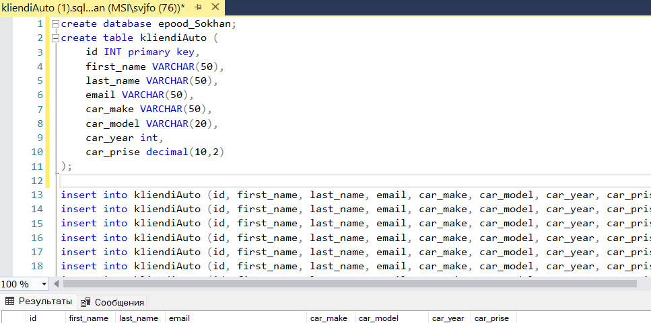
Task: Select the car_make column header in results
Action: click(332, 318)
